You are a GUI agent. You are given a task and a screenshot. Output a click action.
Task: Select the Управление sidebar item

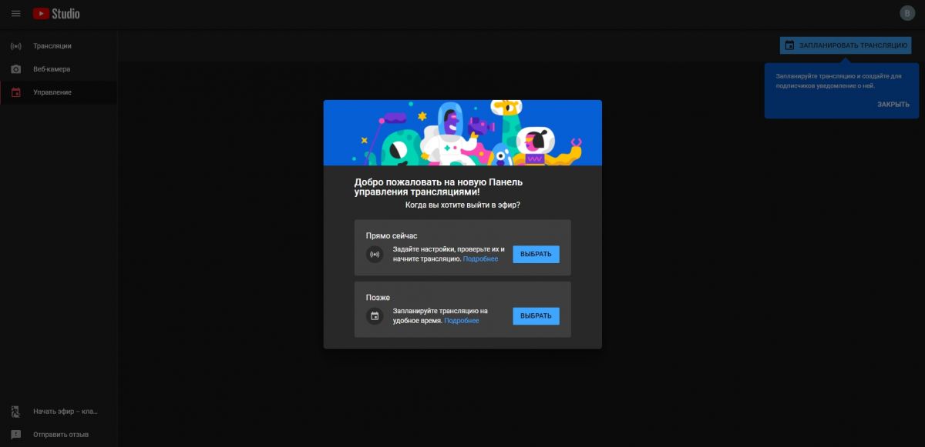pos(52,92)
